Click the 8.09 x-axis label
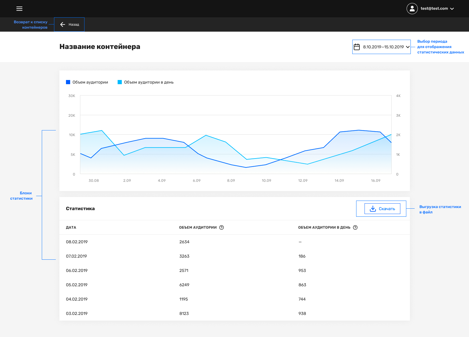Image resolution: width=469 pixels, height=337 pixels. (x=231, y=181)
